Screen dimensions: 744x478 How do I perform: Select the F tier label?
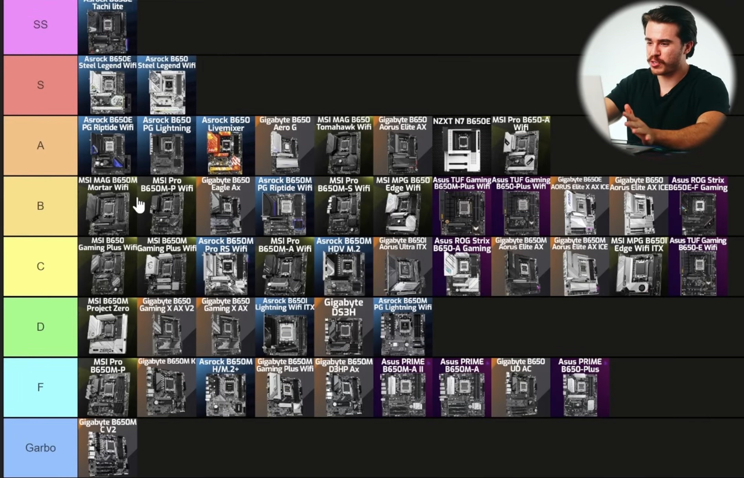(41, 387)
